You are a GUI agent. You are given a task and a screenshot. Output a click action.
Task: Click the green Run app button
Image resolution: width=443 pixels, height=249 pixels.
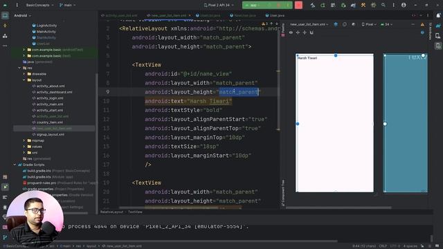point(253,5)
